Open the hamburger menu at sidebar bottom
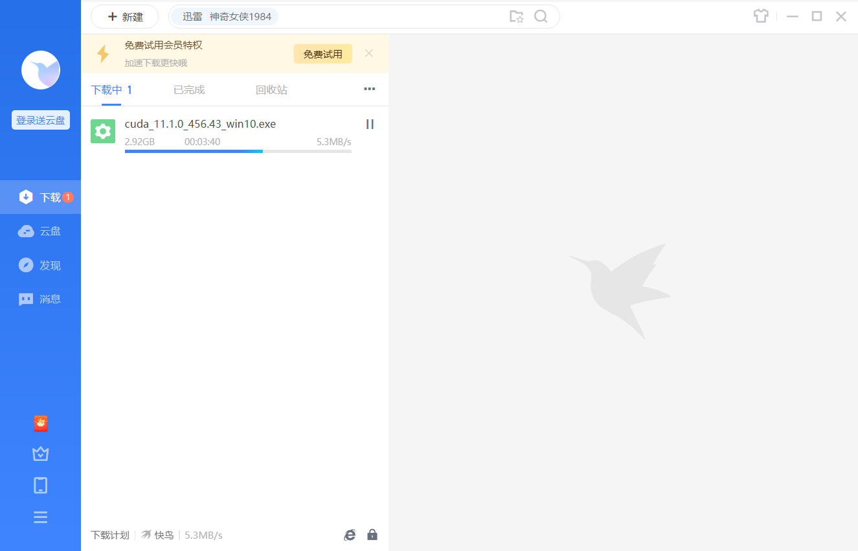The width and height of the screenshot is (858, 551). pos(40,517)
